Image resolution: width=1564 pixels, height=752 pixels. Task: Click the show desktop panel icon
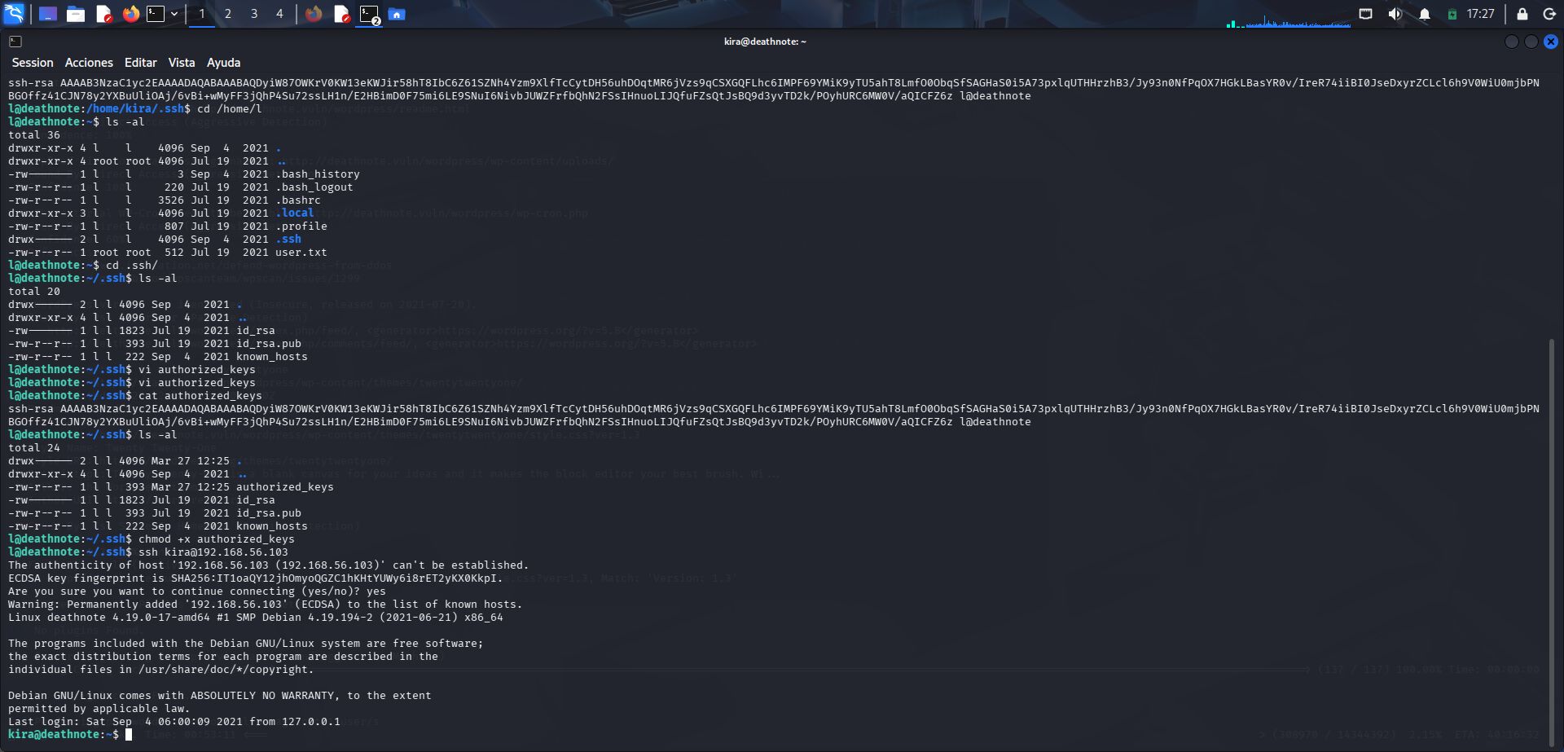[x=48, y=14]
